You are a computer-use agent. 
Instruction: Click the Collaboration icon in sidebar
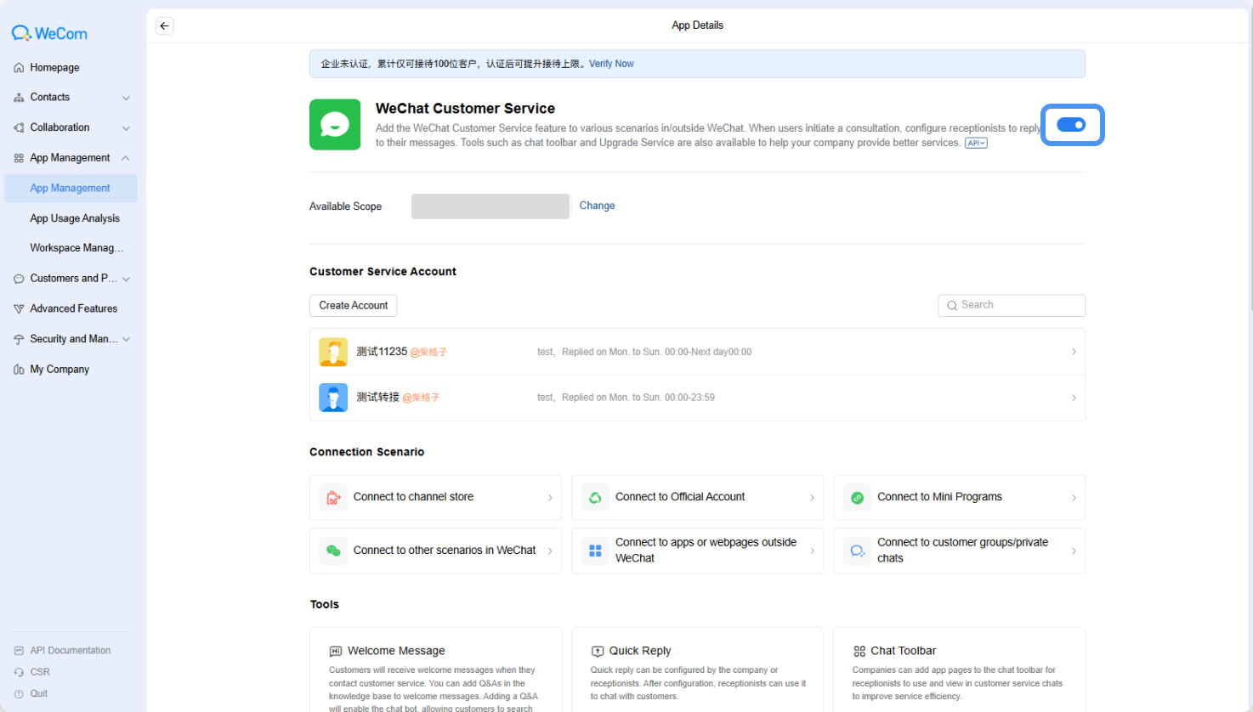pyautogui.click(x=19, y=127)
